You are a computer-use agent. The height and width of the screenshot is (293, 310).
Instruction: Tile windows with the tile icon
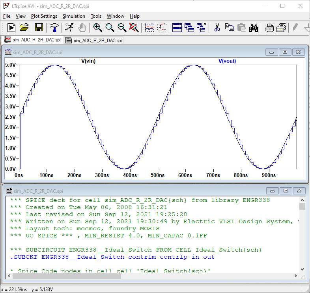pyautogui.click(x=177, y=28)
